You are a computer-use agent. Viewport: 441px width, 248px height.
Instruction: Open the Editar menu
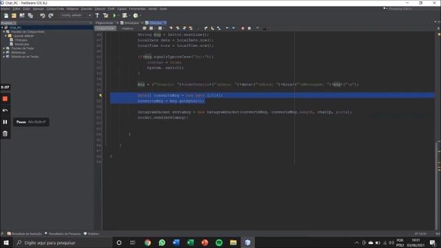pos(17,9)
